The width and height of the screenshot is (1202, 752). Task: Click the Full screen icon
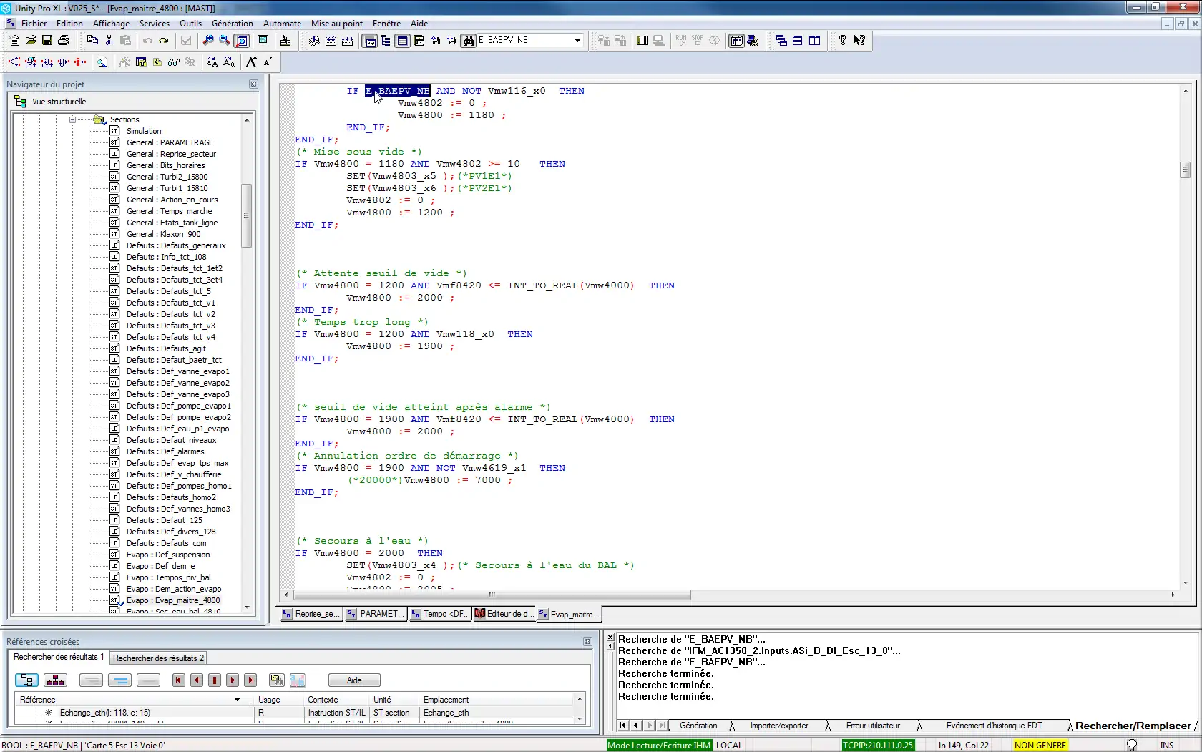pos(263,41)
